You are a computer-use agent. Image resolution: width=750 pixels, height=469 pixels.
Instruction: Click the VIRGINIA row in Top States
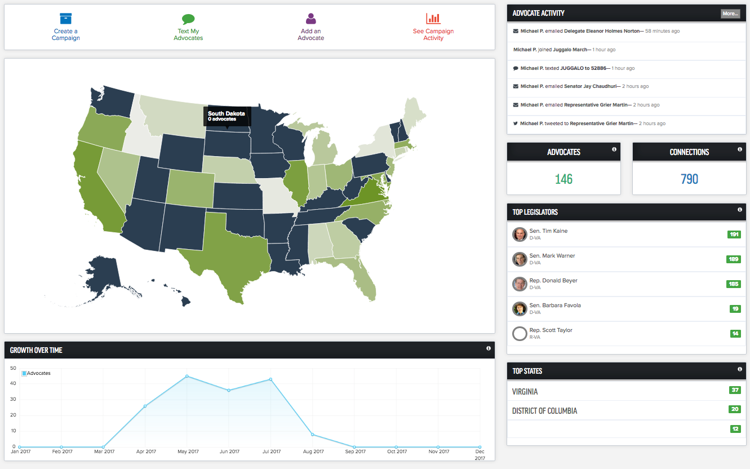pos(626,391)
